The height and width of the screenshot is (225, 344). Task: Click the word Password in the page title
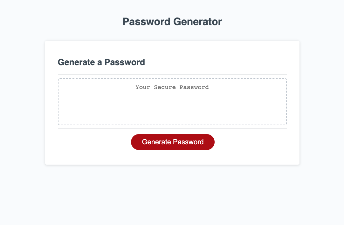click(x=147, y=22)
